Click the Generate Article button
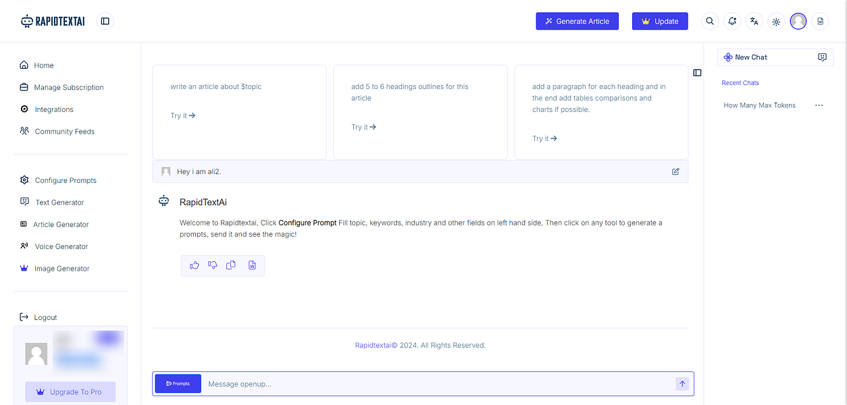 pos(577,21)
